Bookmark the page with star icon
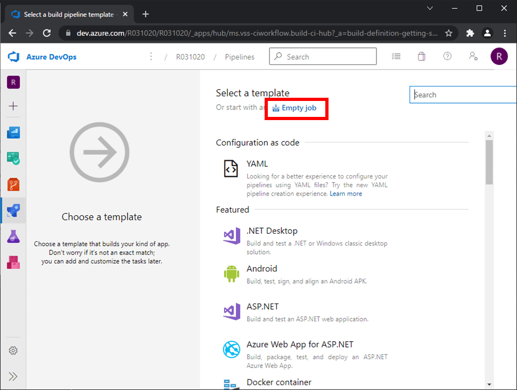Viewport: 517px width, 390px height. [448, 33]
